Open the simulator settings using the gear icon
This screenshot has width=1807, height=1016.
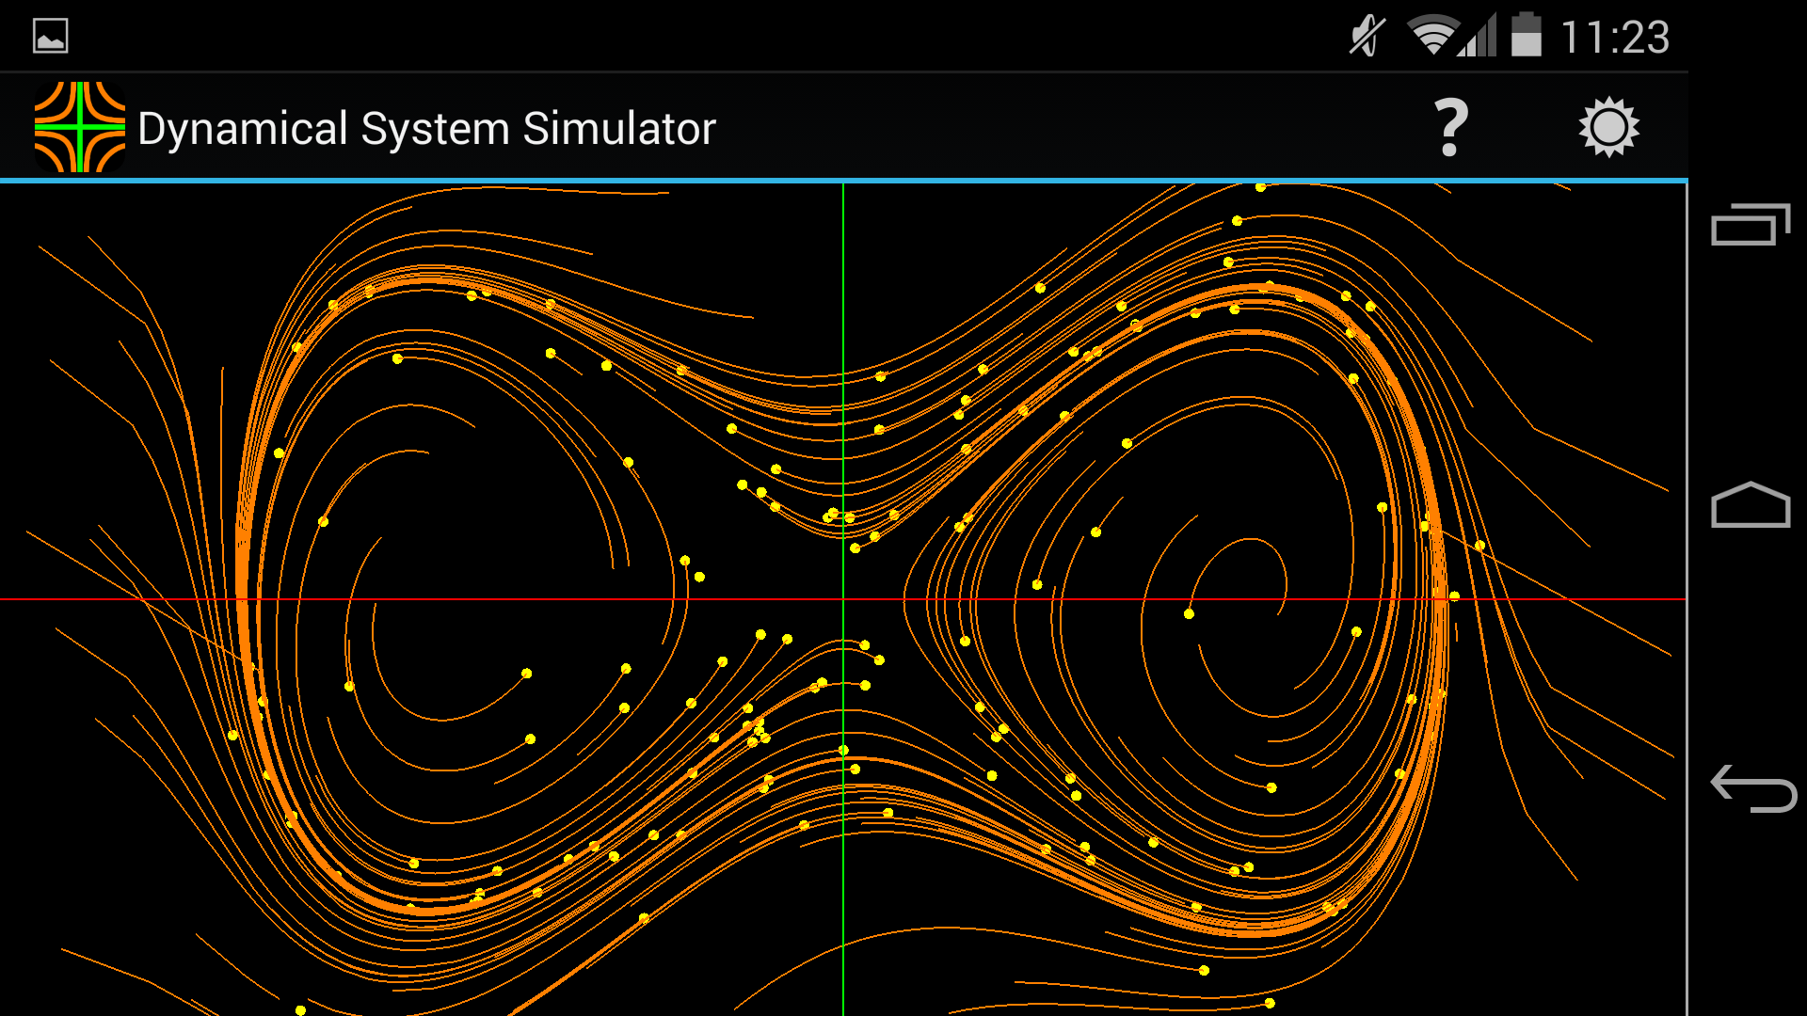[x=1609, y=125]
